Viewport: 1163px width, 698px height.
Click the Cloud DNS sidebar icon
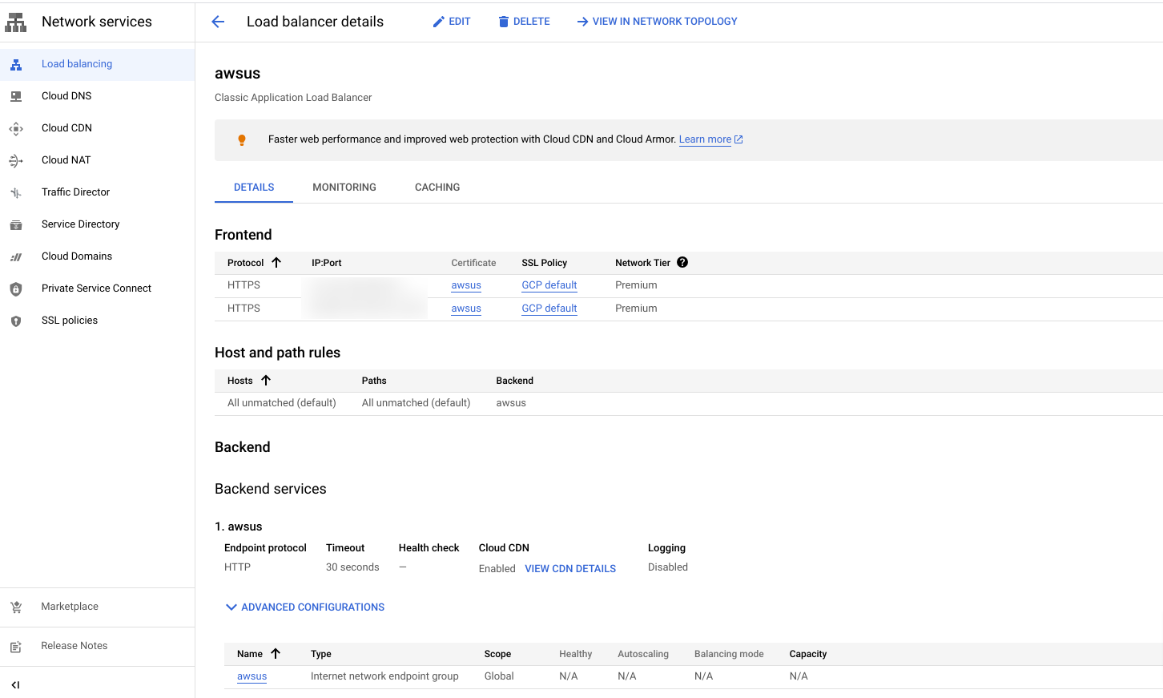click(x=16, y=96)
